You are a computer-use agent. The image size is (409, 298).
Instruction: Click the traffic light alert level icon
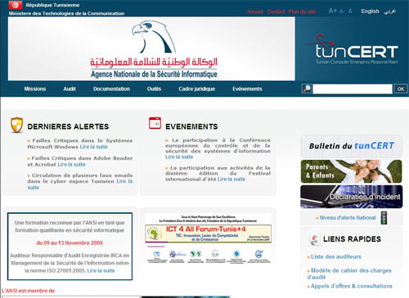[x=384, y=218]
